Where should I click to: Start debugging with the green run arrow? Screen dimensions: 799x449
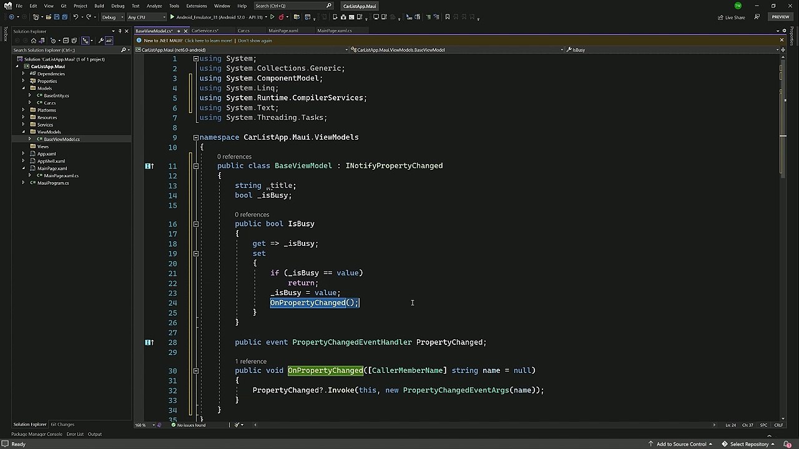tap(172, 17)
